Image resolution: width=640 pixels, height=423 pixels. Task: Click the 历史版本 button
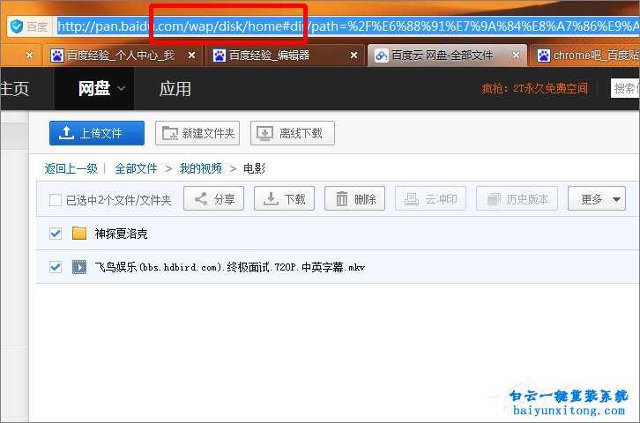(x=517, y=198)
